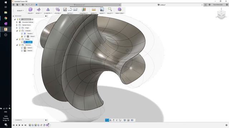Image resolution: width=229 pixels, height=128 pixels.
Task: Jump to the timeline beginning
Action: [14, 125]
